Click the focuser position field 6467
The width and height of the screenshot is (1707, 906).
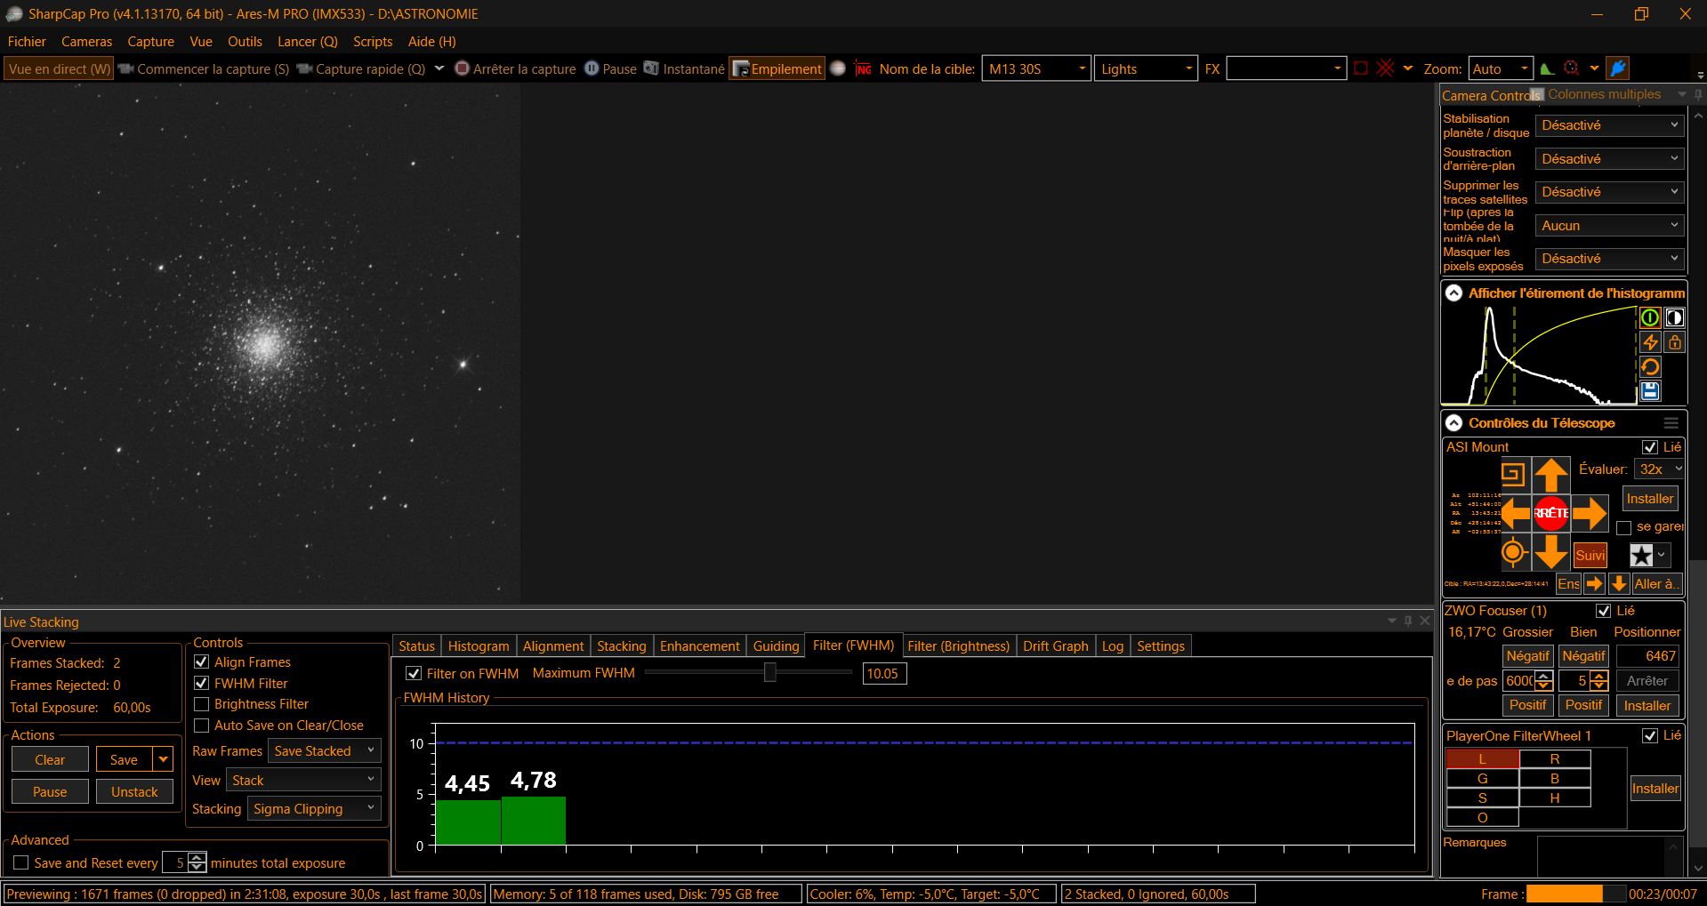click(1647, 655)
